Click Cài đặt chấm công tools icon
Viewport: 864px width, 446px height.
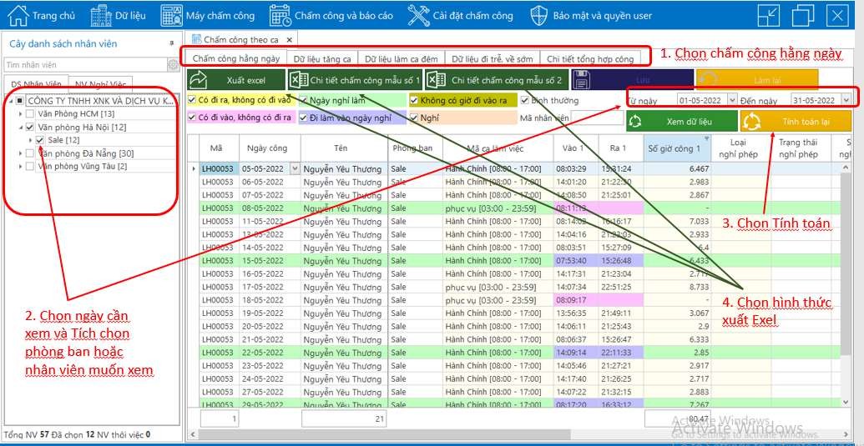click(418, 16)
